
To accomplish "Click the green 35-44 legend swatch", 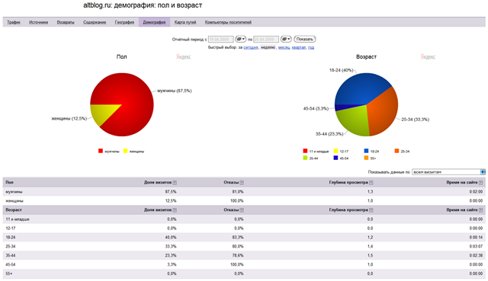I will (x=305, y=158).
